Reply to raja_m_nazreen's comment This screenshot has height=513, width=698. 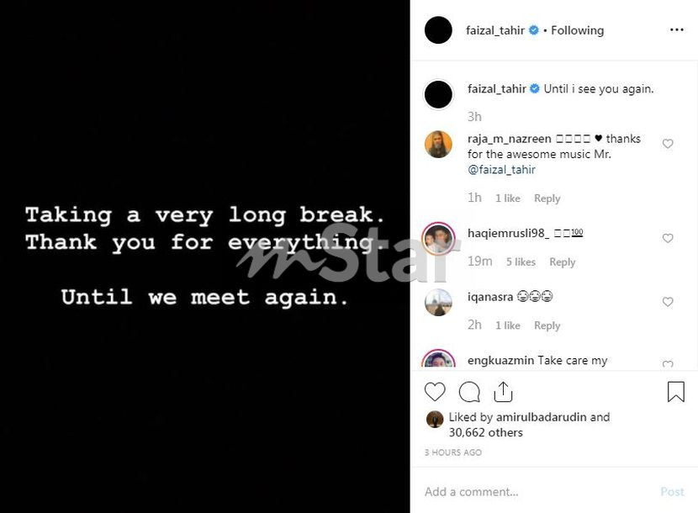(x=547, y=198)
